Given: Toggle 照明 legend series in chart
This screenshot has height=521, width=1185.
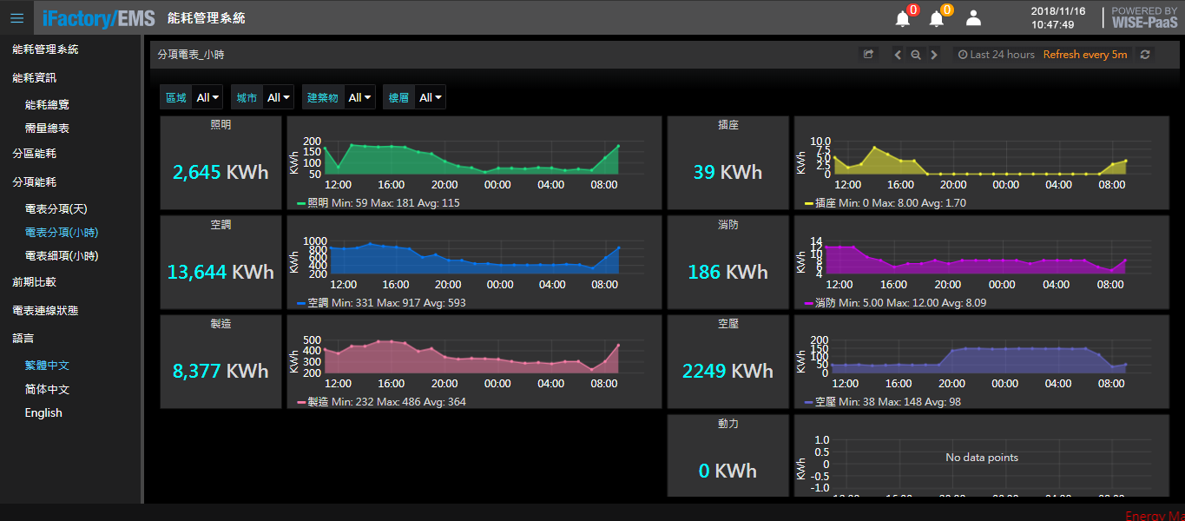Looking at the screenshot, I should [318, 203].
